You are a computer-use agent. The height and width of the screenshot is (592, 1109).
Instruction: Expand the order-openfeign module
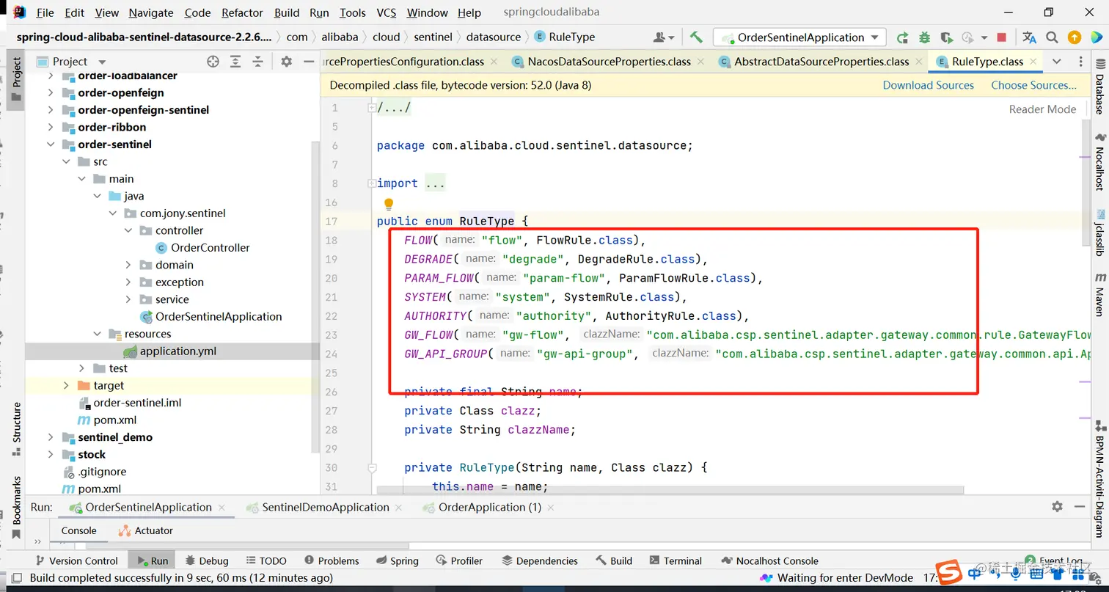[x=50, y=92]
